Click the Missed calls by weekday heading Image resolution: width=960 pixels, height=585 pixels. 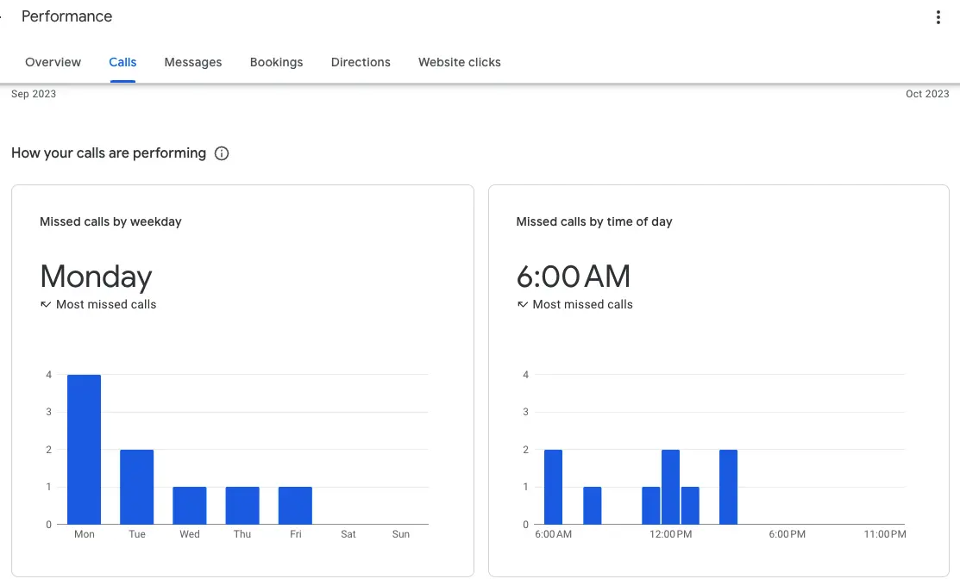[x=110, y=222]
